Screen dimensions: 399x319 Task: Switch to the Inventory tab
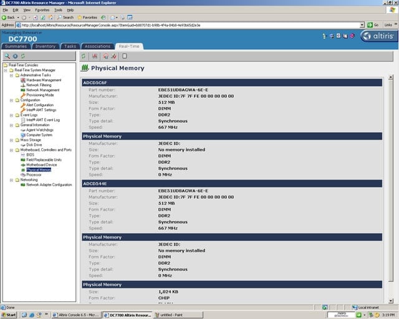[46, 46]
